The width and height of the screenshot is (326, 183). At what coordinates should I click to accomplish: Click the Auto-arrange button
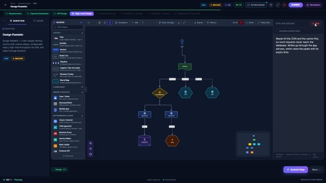point(167,22)
